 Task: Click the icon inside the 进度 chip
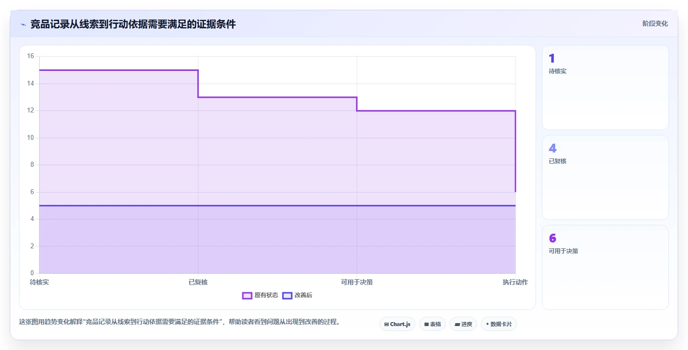(x=457, y=324)
